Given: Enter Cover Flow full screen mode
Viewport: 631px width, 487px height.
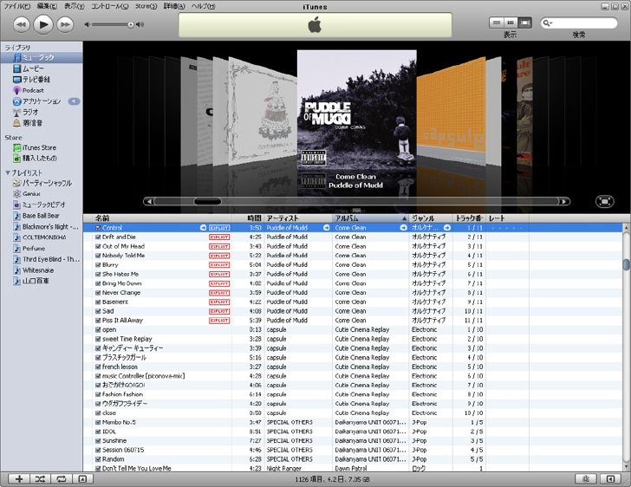Looking at the screenshot, I should click(605, 201).
